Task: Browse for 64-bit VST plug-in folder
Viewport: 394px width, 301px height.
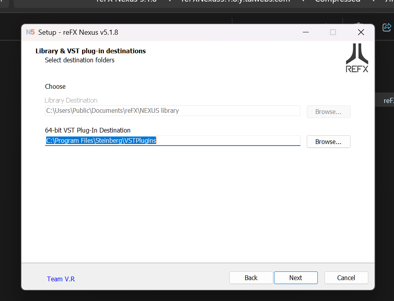Action: click(x=328, y=142)
